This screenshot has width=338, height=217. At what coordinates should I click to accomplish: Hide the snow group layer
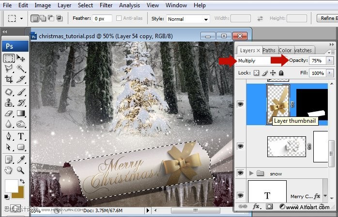pos(240,173)
